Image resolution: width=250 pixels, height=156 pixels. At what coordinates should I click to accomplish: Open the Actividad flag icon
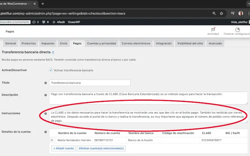pos(213,30)
